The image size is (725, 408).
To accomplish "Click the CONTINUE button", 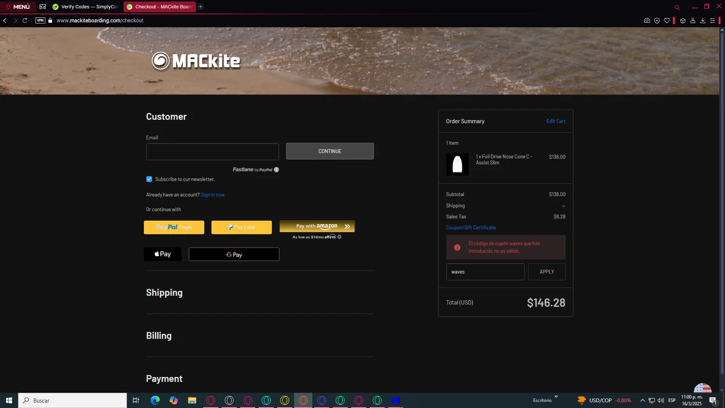I will coord(330,151).
